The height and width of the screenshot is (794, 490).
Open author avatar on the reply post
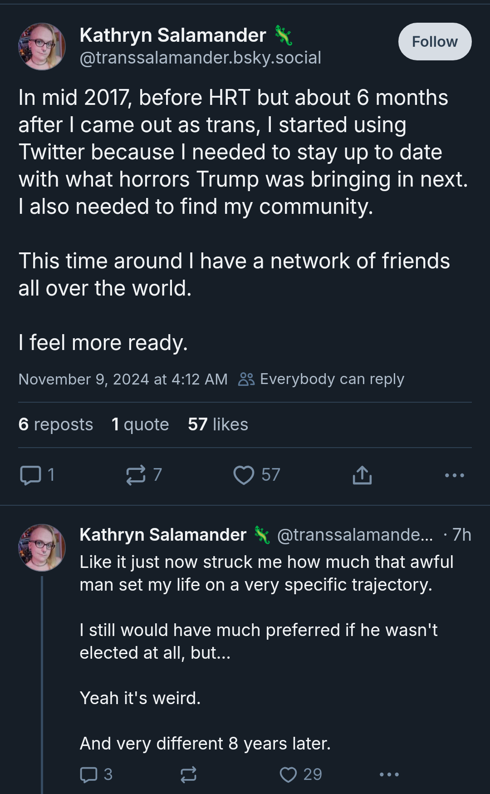coord(42,547)
